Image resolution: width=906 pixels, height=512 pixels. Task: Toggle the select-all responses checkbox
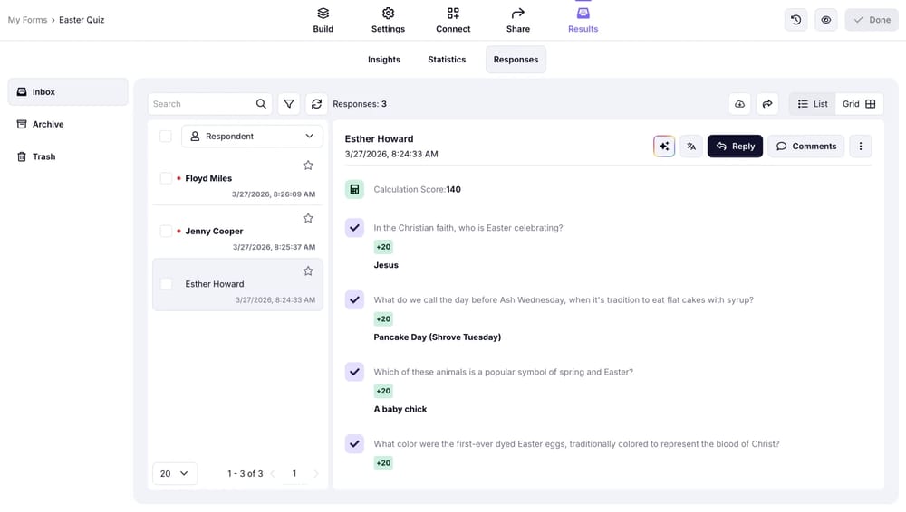[x=166, y=137]
